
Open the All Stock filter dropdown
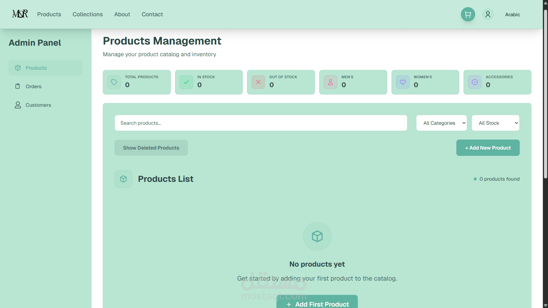[x=495, y=123]
